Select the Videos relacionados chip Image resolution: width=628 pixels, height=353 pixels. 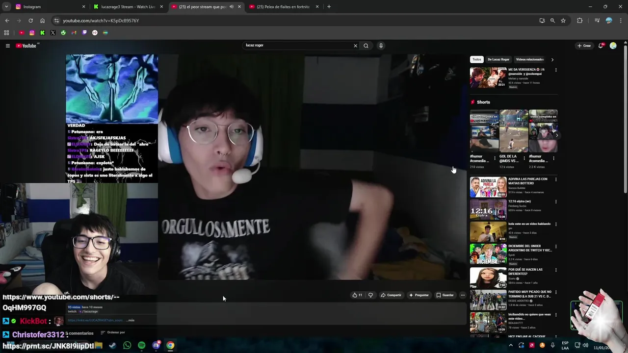click(530, 59)
